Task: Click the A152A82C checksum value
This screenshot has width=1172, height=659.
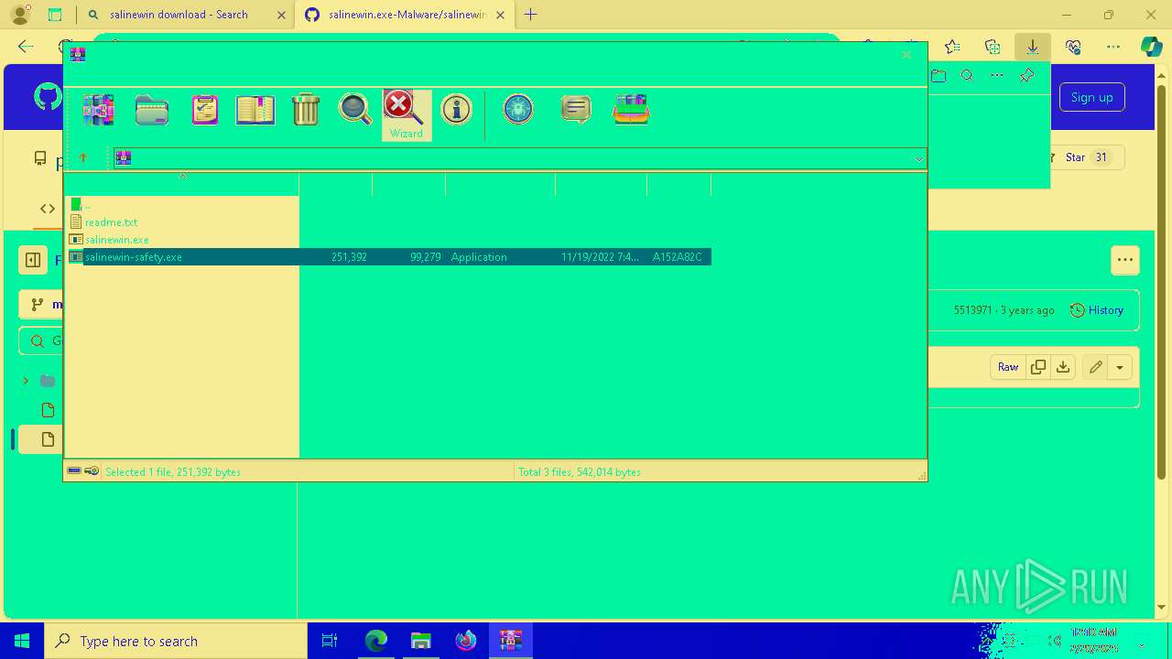Action: (x=678, y=257)
